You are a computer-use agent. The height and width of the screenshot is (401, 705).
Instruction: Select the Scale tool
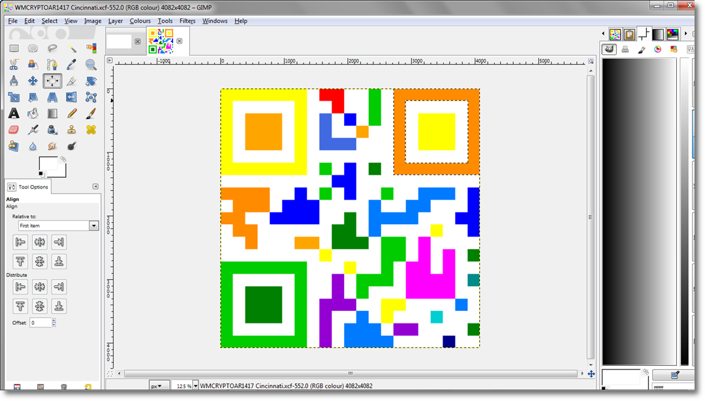pos(14,97)
